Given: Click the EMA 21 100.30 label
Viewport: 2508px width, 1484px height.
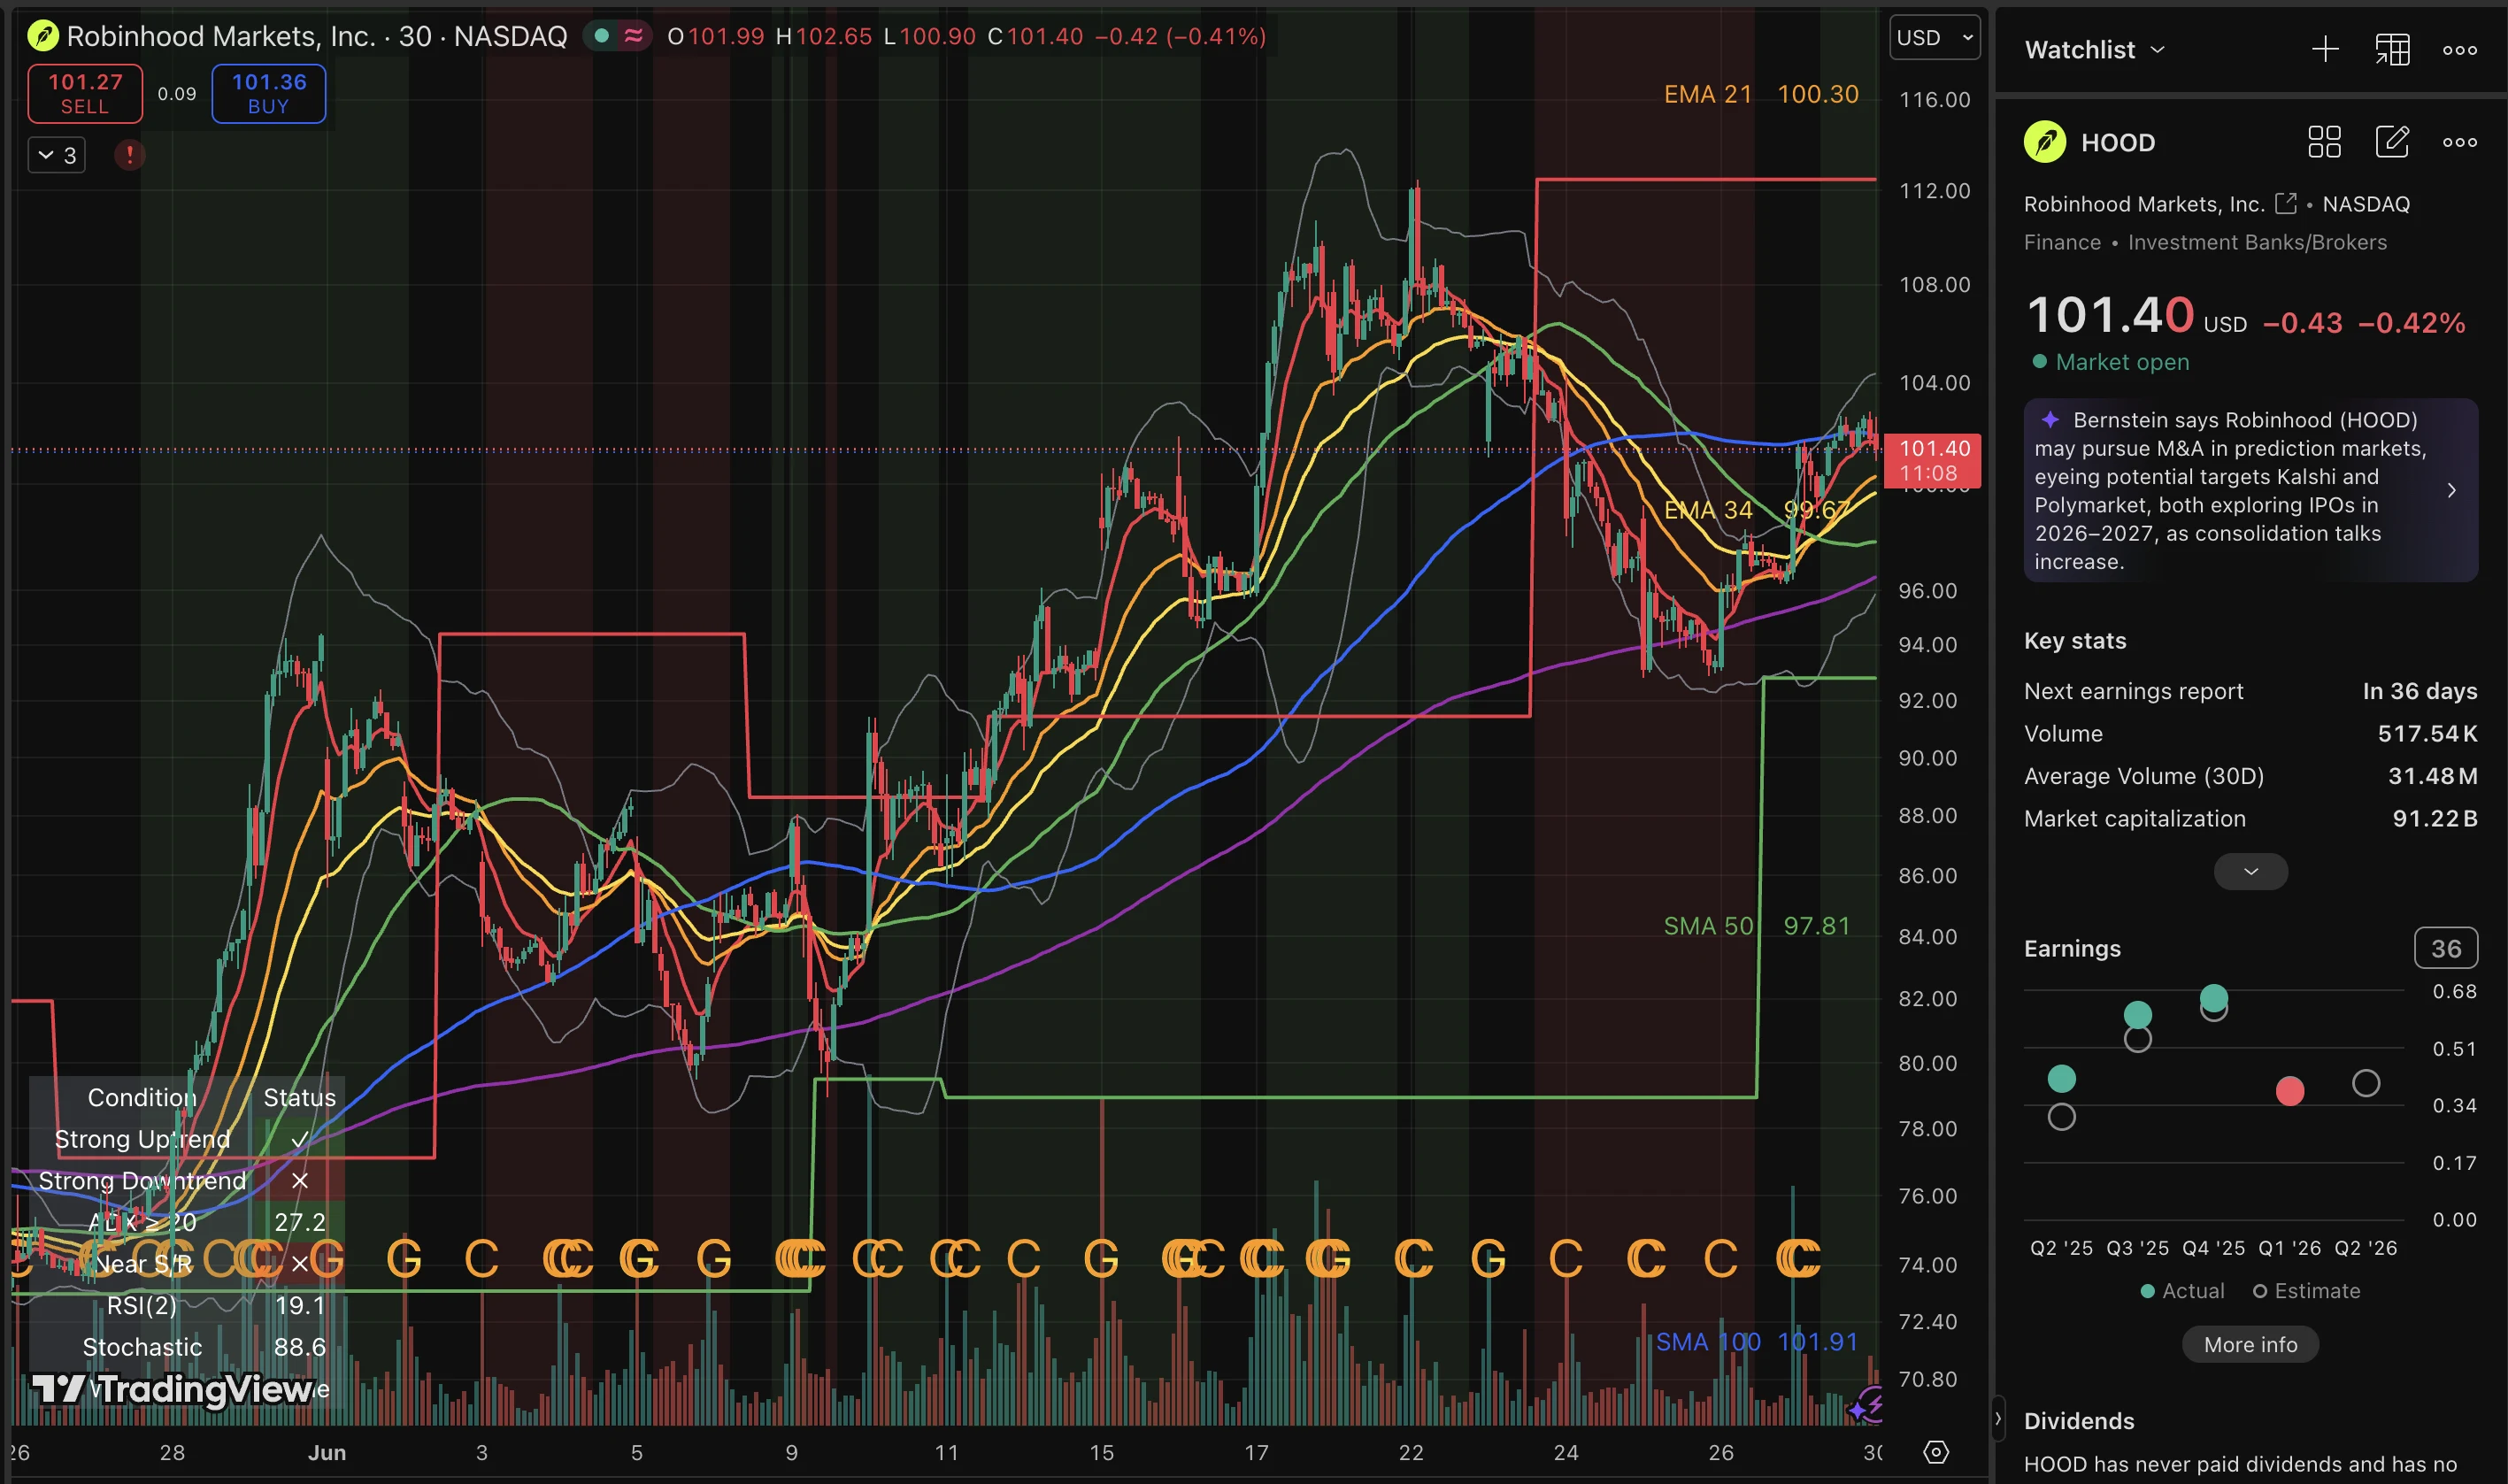Looking at the screenshot, I should 1761,94.
